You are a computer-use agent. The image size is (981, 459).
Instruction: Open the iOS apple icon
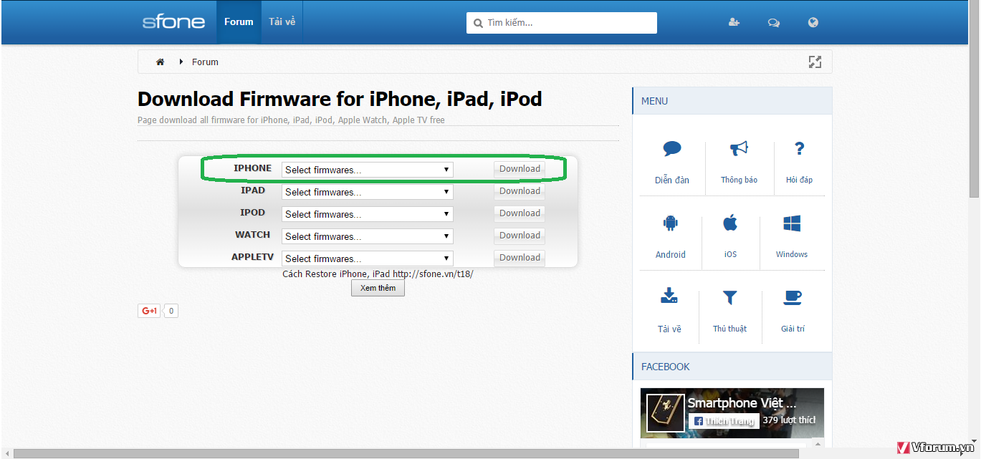tap(730, 223)
